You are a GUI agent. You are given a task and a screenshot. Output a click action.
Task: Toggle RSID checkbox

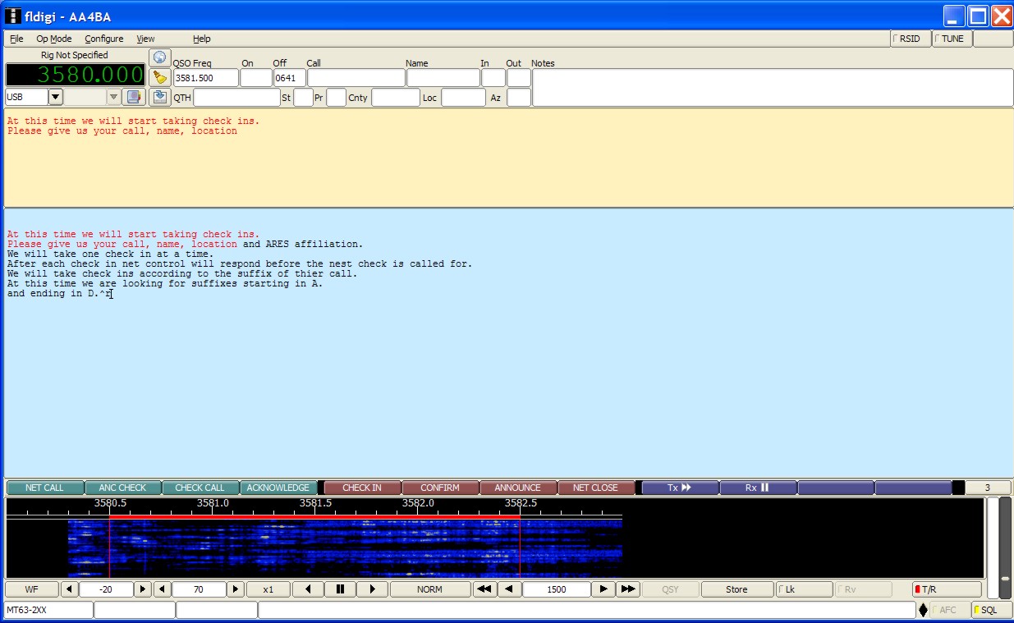click(x=911, y=39)
